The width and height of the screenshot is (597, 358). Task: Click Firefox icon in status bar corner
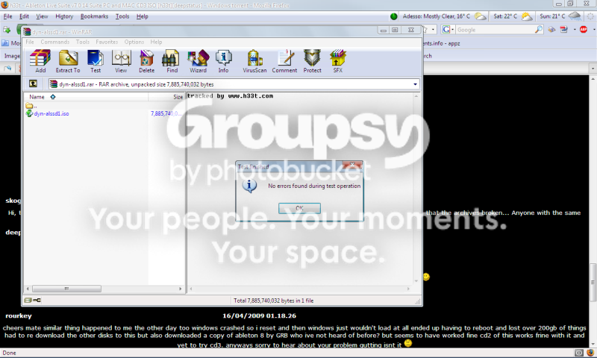(590, 353)
